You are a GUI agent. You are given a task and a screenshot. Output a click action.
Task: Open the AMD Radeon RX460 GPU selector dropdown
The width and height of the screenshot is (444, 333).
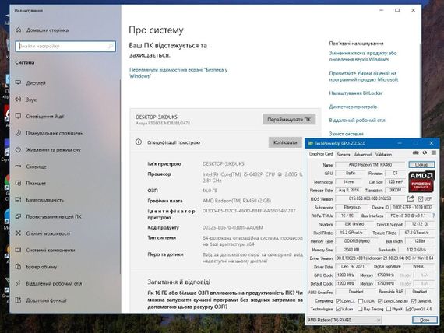(344, 320)
